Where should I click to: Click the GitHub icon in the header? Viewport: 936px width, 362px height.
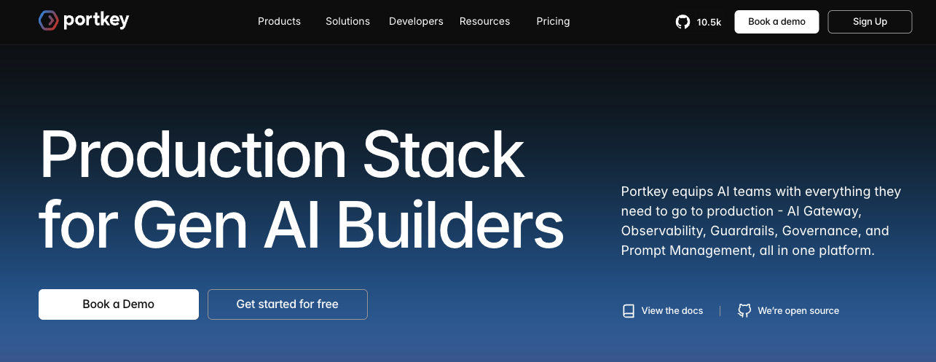coord(683,22)
